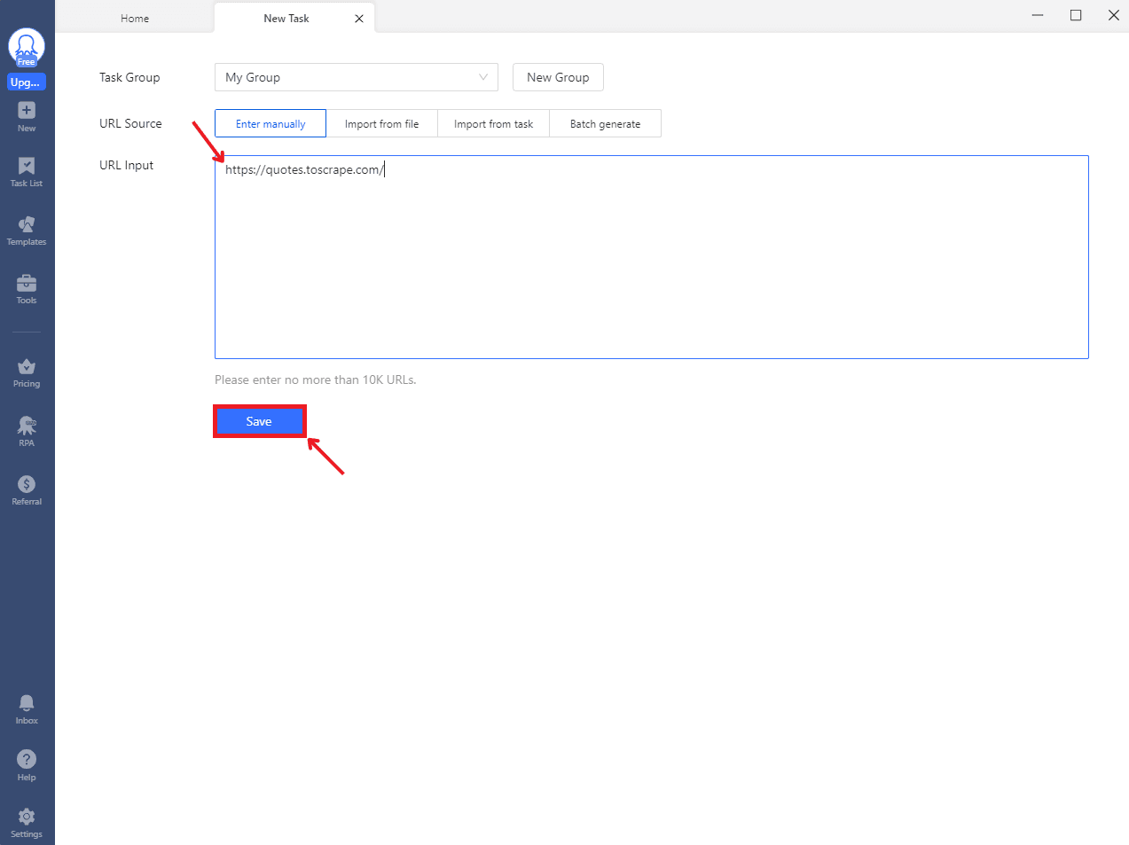Open the Tools briefcase icon
1129x845 pixels.
point(27,284)
